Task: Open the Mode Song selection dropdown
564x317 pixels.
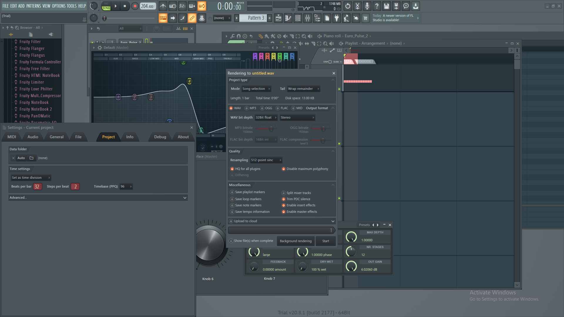Action: click(256, 89)
